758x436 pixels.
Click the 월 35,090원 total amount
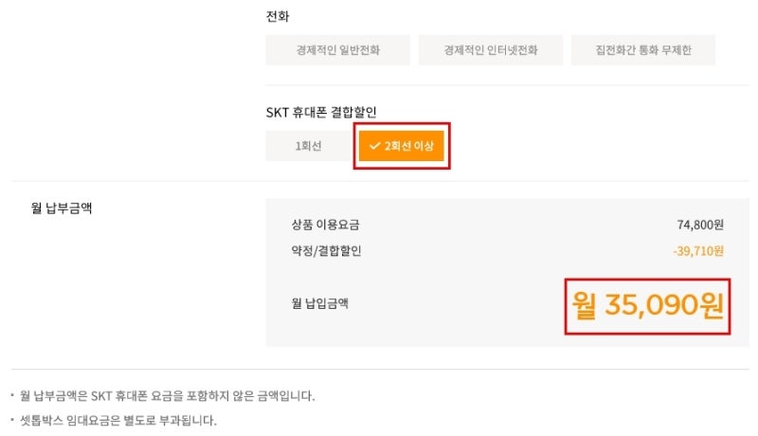(x=647, y=305)
